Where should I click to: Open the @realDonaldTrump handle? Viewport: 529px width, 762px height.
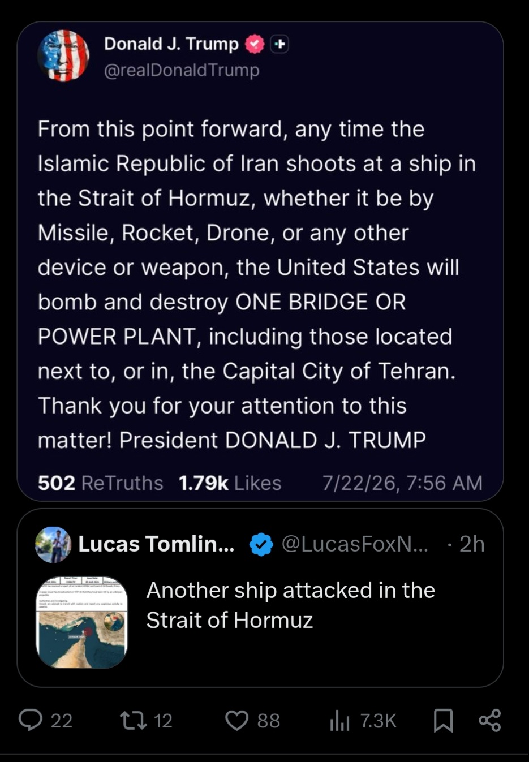[x=182, y=70]
